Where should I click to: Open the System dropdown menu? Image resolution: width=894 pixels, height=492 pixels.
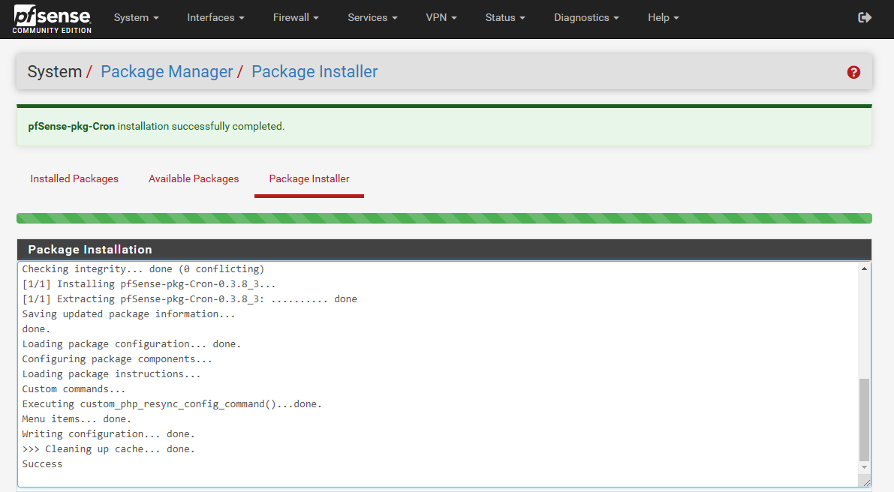(137, 18)
